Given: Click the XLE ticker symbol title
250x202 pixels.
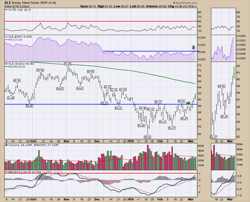Looking at the screenshot, I should 8,3.
